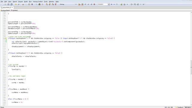Open the Tools menu

click(x=46, y=1)
